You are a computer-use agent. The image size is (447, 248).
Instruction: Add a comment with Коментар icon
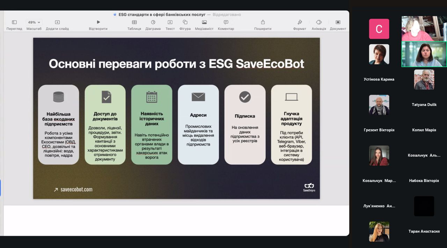226,22
